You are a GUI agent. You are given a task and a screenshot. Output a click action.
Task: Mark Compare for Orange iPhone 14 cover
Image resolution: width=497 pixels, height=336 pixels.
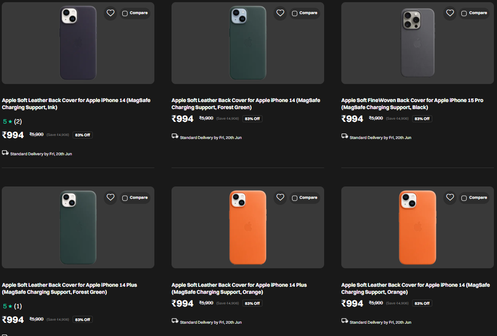click(464, 198)
